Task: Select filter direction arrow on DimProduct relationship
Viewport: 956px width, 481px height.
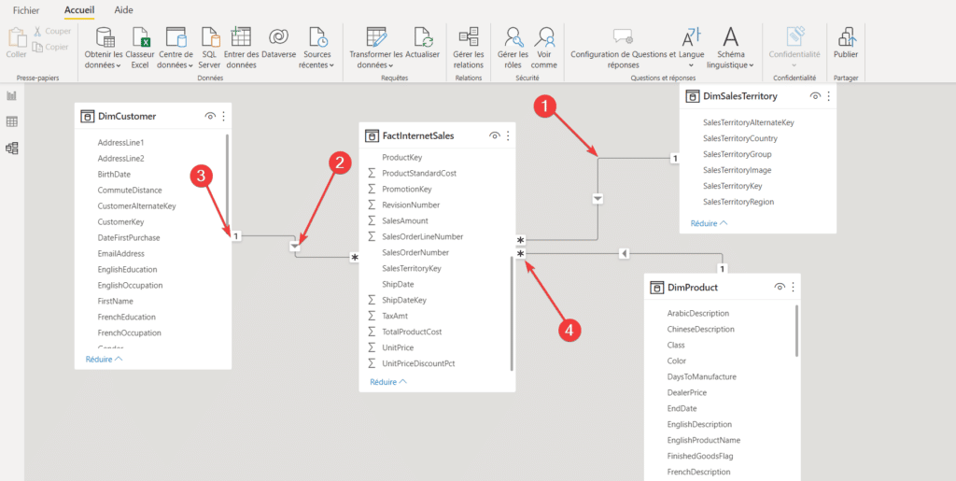Action: 624,253
